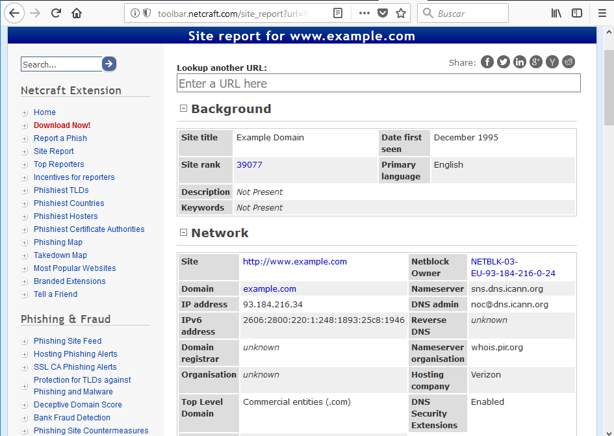The height and width of the screenshot is (436, 614).
Task: Click Download Now! link
Action: click(x=62, y=125)
